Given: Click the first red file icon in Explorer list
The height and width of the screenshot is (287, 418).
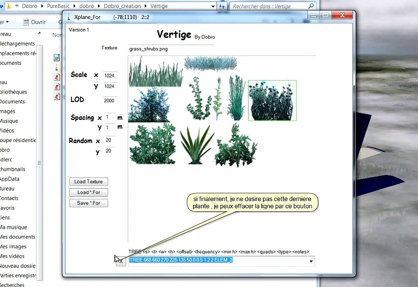Looking at the screenshot, I should [57, 77].
